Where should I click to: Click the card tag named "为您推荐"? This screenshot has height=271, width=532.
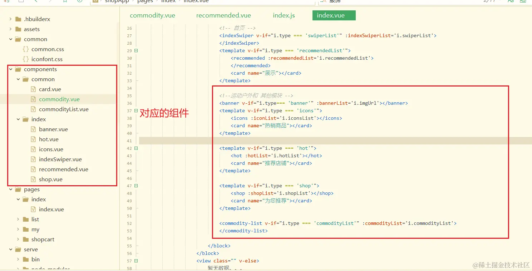(271, 201)
